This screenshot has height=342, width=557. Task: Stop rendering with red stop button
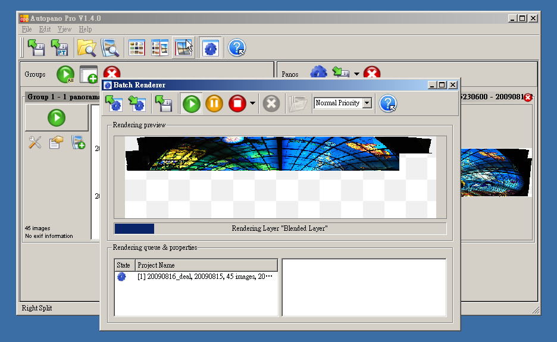pyautogui.click(x=237, y=103)
